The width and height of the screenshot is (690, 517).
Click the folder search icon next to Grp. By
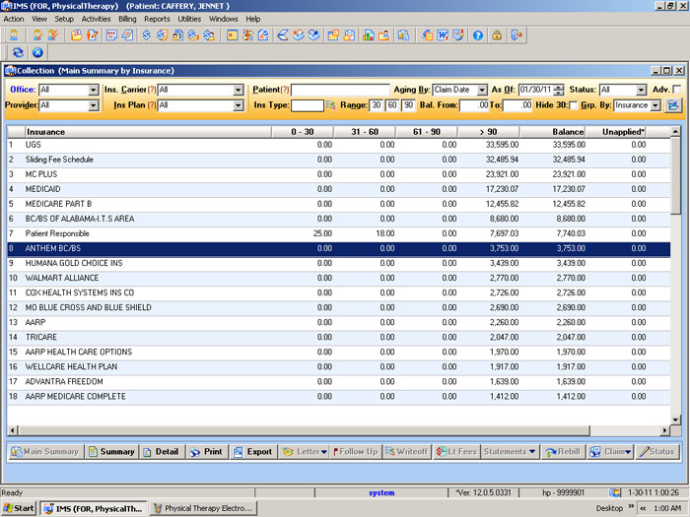coord(673,105)
